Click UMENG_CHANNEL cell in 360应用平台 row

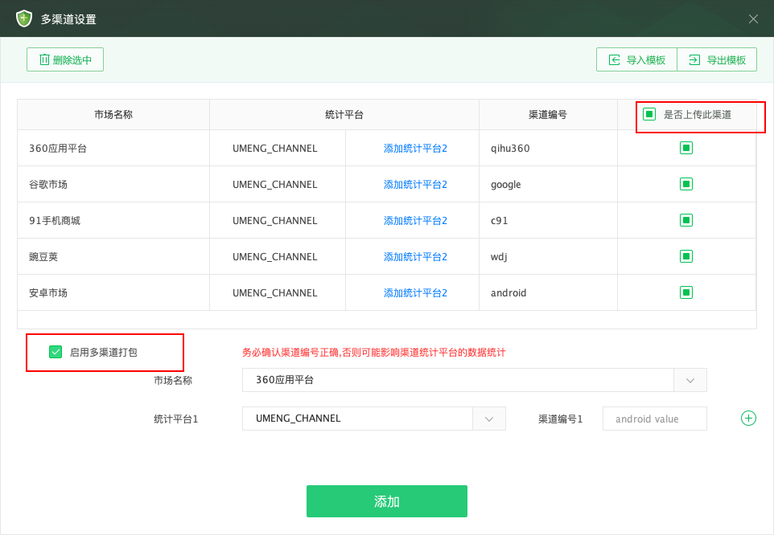pyautogui.click(x=278, y=149)
